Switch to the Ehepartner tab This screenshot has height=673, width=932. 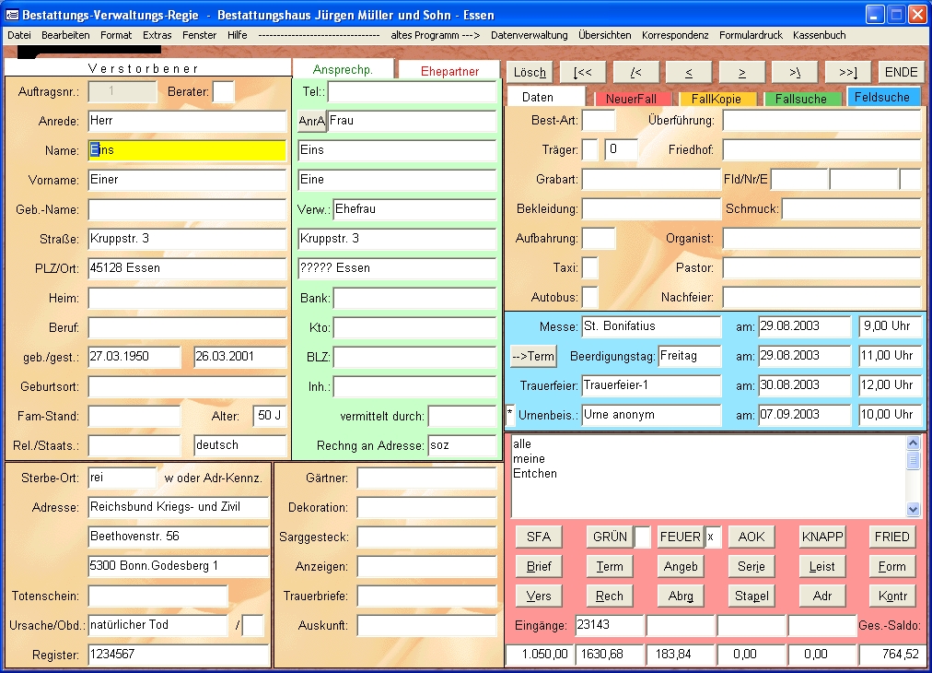pyautogui.click(x=449, y=71)
